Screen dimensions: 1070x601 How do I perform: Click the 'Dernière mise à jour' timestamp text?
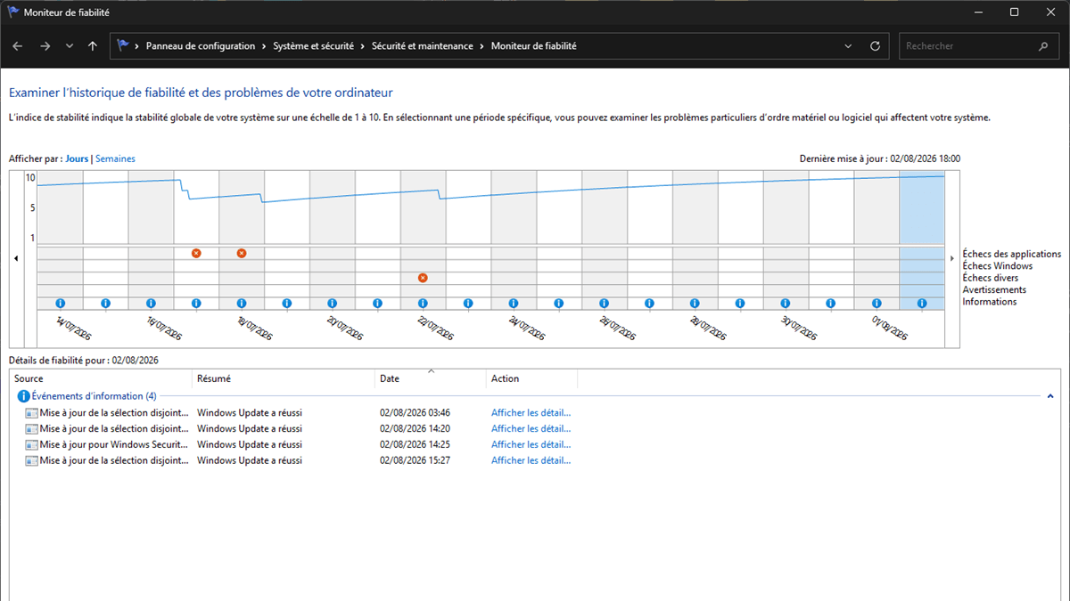(x=880, y=158)
